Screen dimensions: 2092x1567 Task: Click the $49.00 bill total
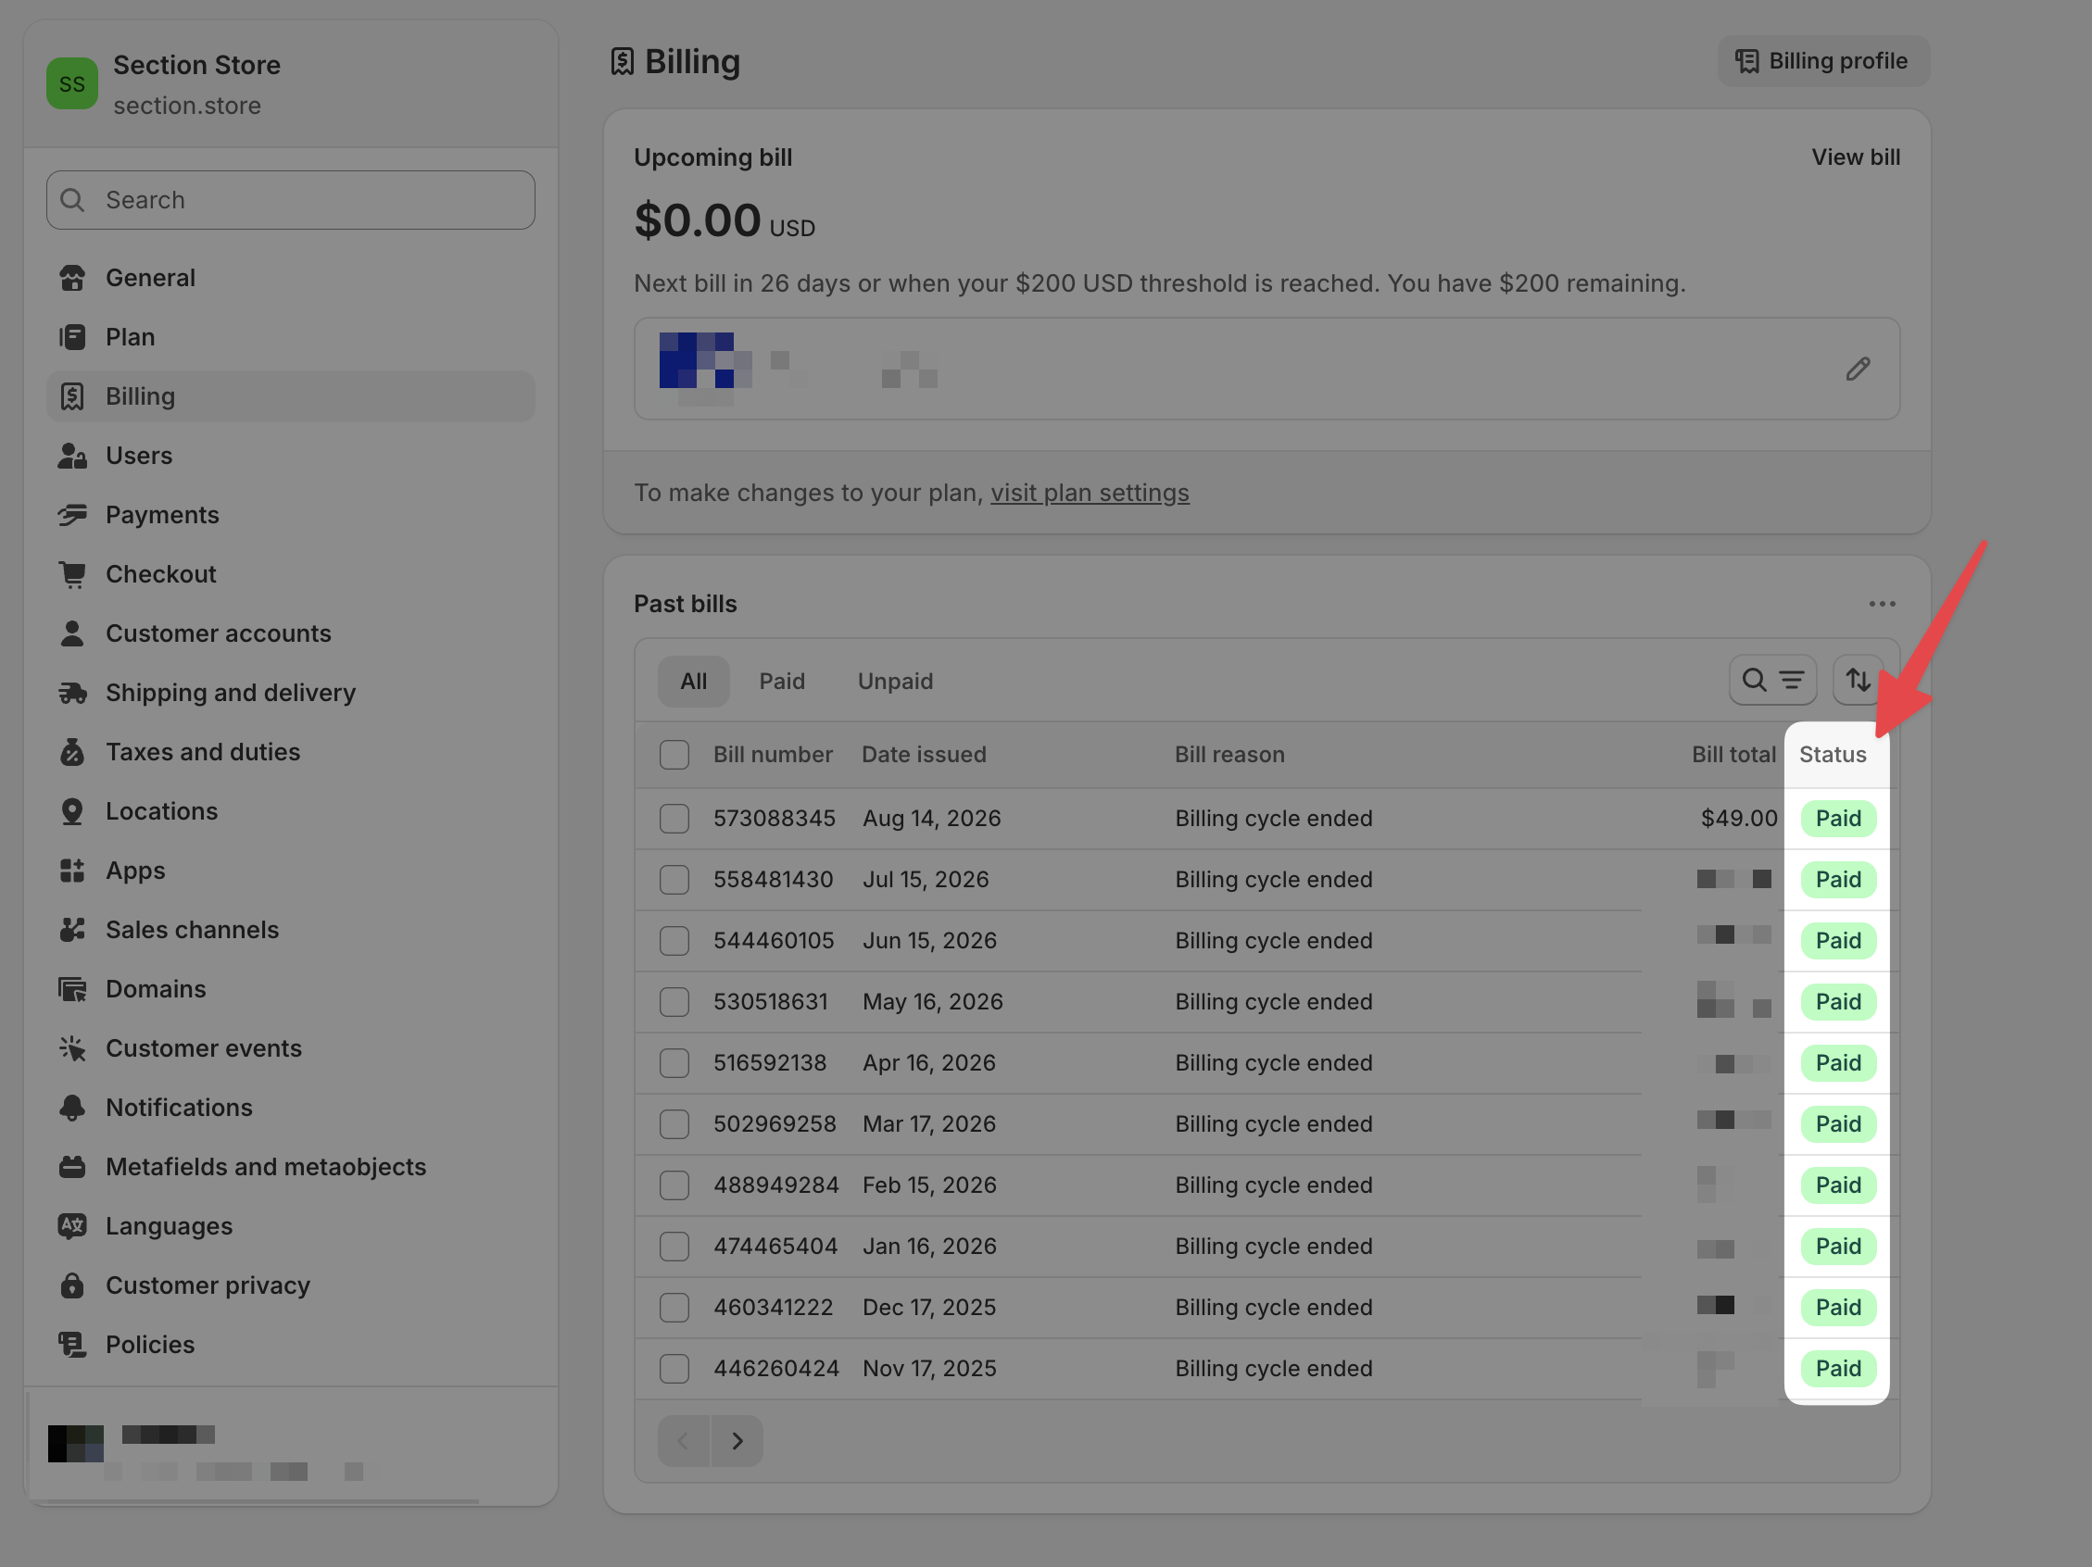click(x=1739, y=819)
